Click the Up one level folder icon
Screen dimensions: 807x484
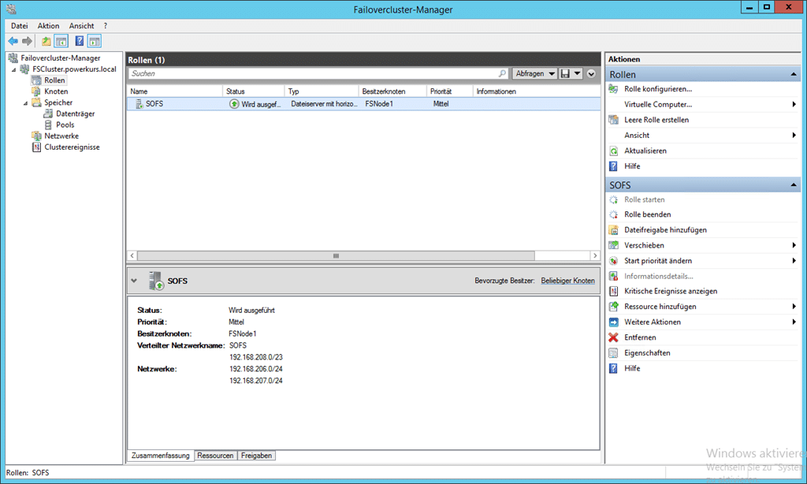point(46,41)
